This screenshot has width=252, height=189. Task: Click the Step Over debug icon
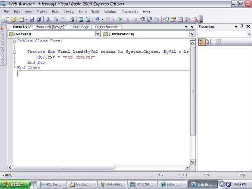pyautogui.click(x=150, y=19)
